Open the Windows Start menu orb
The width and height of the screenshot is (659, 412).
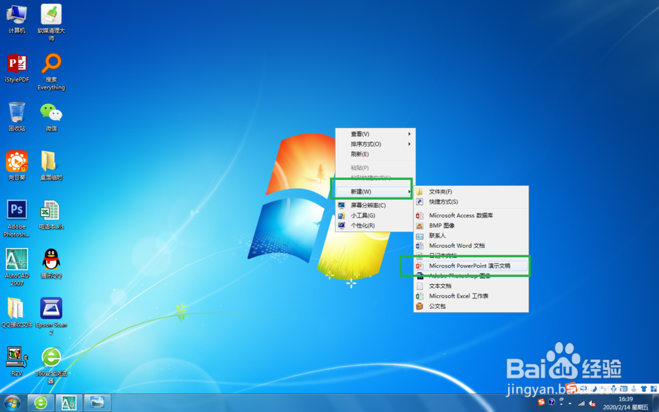click(12, 403)
